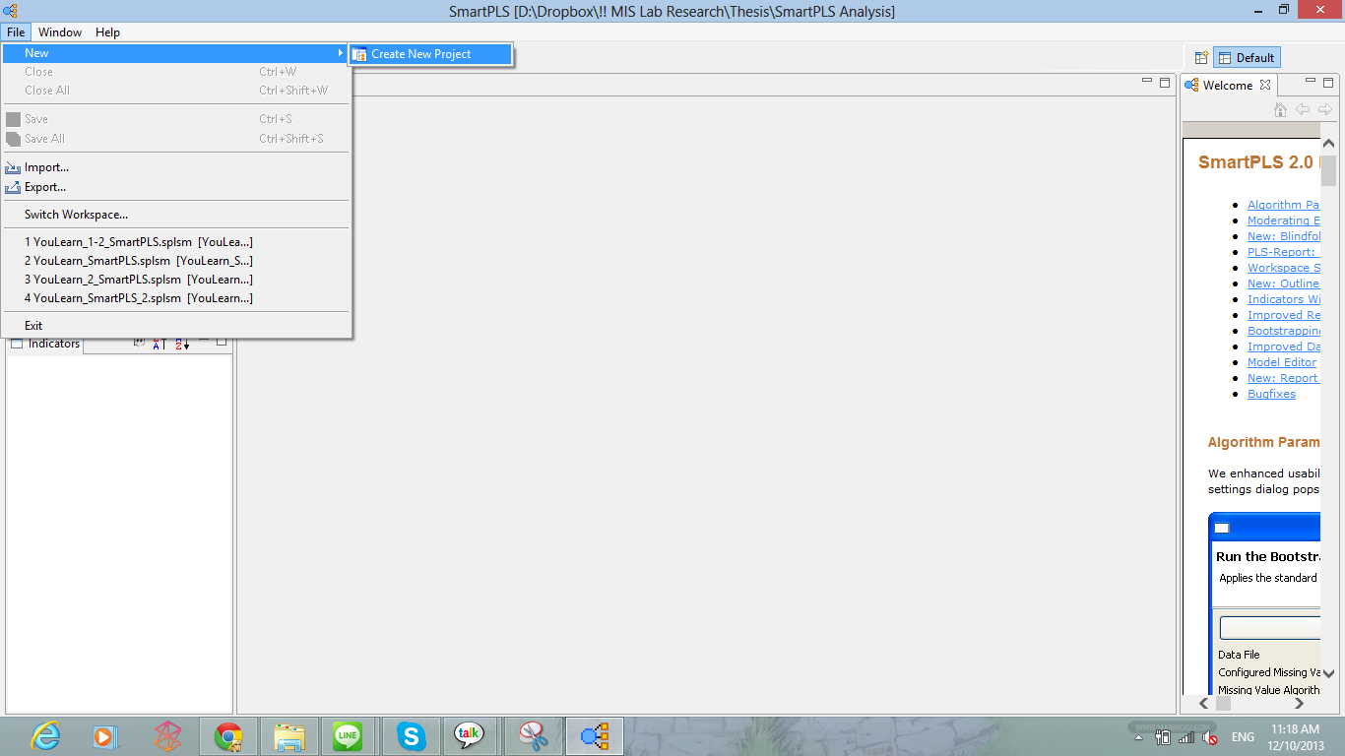Click the Welcome panel vertical scrollbar thumb
The width and height of the screenshot is (1345, 756).
pos(1328,170)
